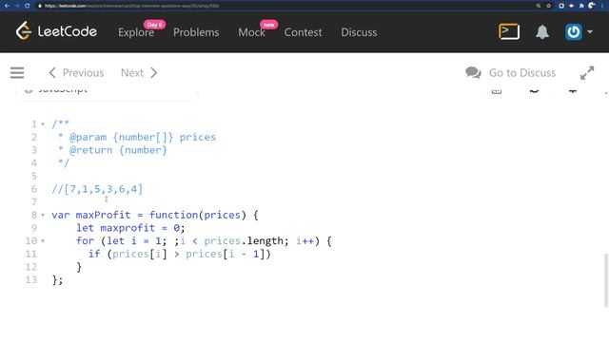
Task: Click Go to Discuss link
Action: point(522,72)
